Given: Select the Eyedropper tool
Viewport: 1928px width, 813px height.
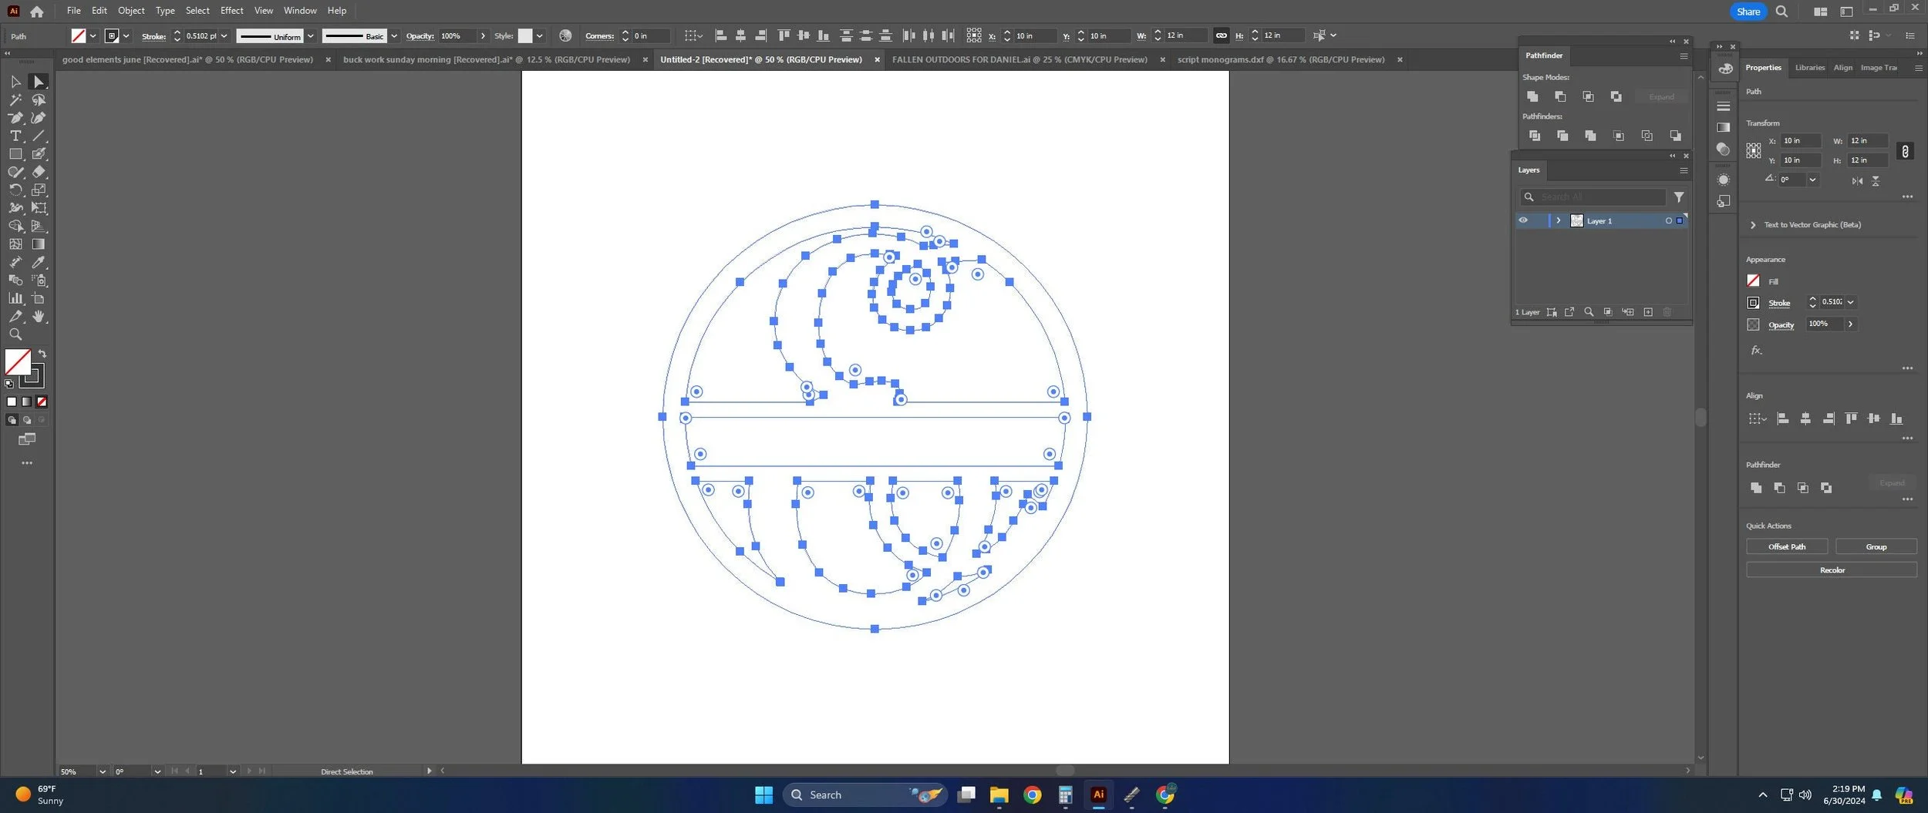Looking at the screenshot, I should point(39,262).
